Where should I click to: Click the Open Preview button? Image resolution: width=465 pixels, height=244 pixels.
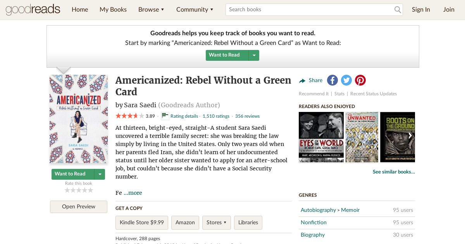pyautogui.click(x=79, y=207)
